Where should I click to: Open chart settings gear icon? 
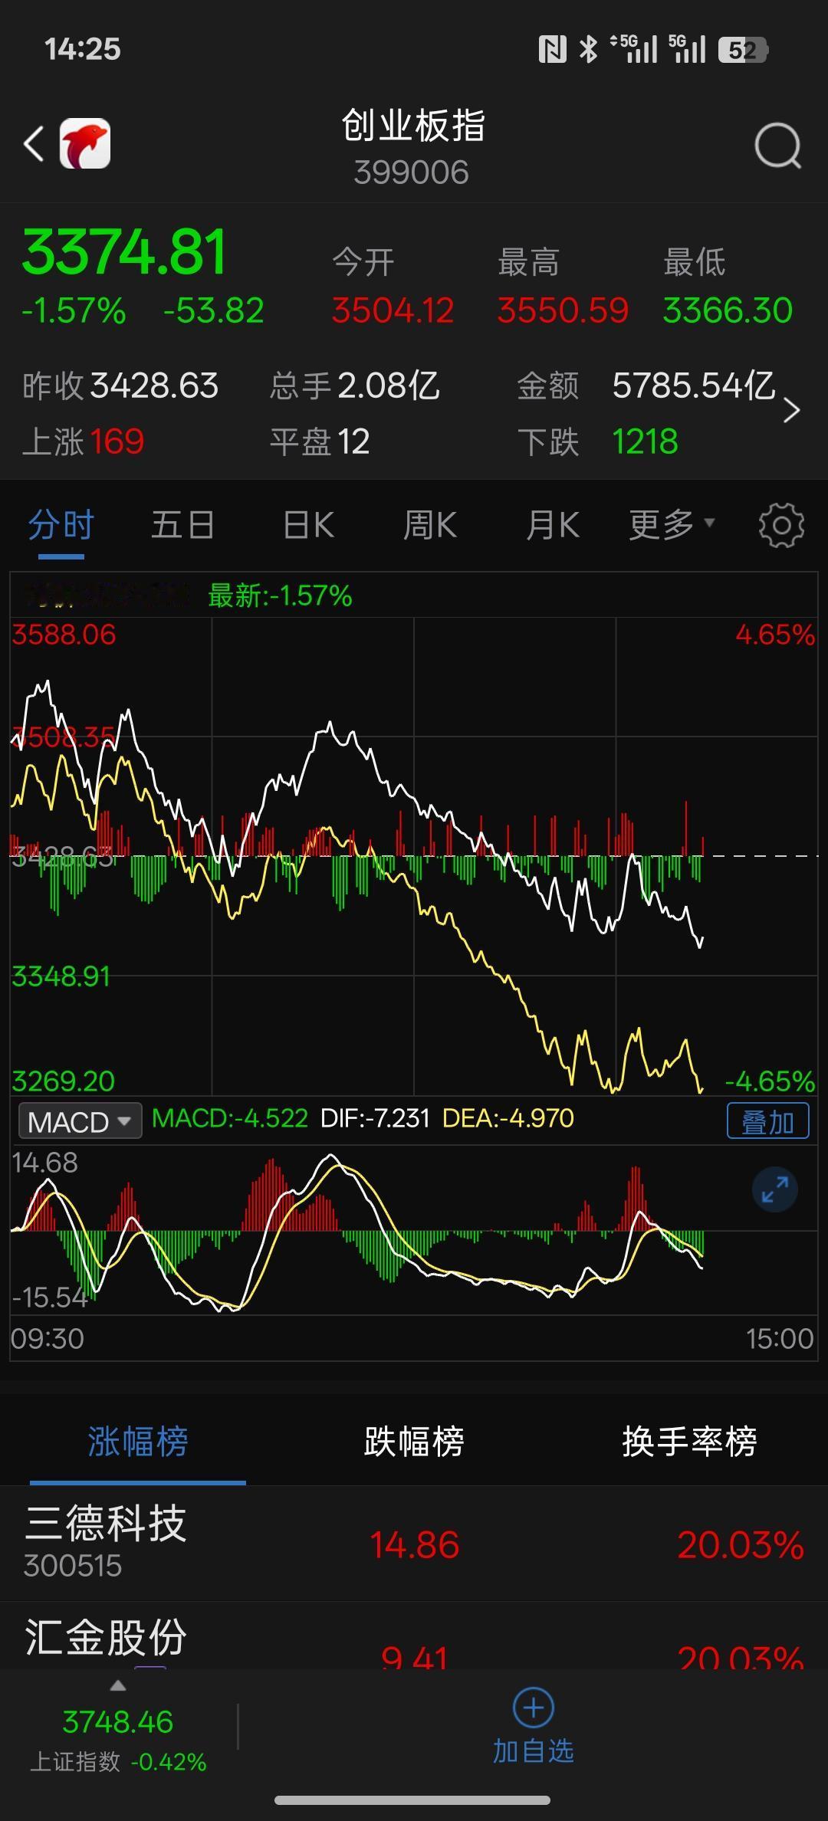tap(781, 525)
